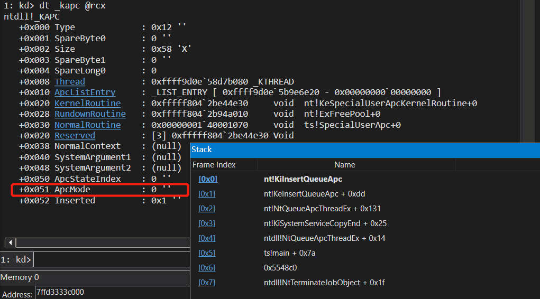Select stack frame index 0x7
Screen dimensions: 540x299
207,283
